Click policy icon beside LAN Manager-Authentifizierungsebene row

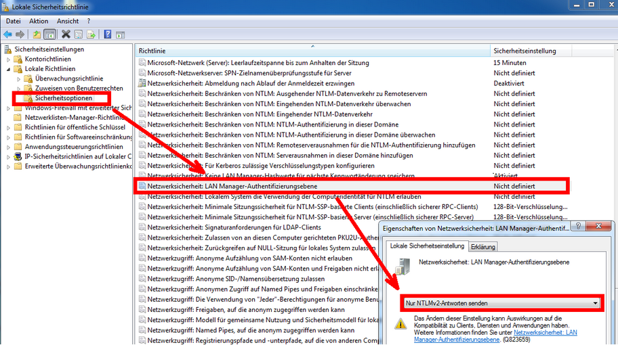pyautogui.click(x=142, y=186)
